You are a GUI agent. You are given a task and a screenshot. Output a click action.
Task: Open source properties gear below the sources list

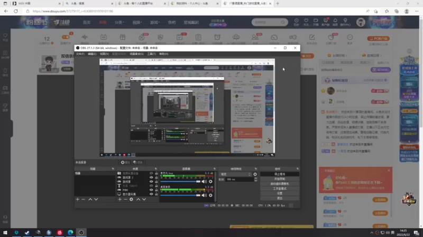click(x=131, y=200)
